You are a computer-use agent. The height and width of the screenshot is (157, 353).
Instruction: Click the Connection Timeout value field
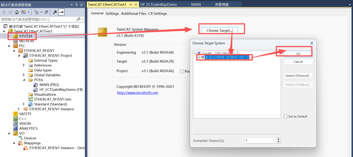[261, 140]
